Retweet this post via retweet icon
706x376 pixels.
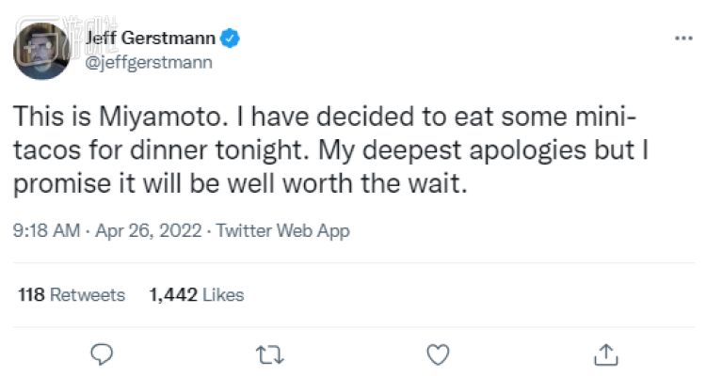[x=269, y=353]
